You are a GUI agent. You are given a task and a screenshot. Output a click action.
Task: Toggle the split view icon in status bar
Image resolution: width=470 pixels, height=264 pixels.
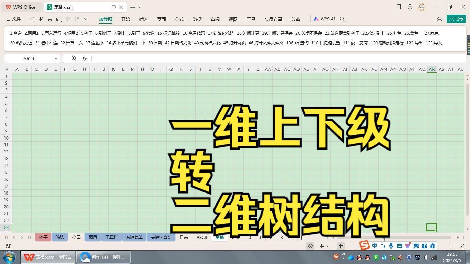[352, 246]
